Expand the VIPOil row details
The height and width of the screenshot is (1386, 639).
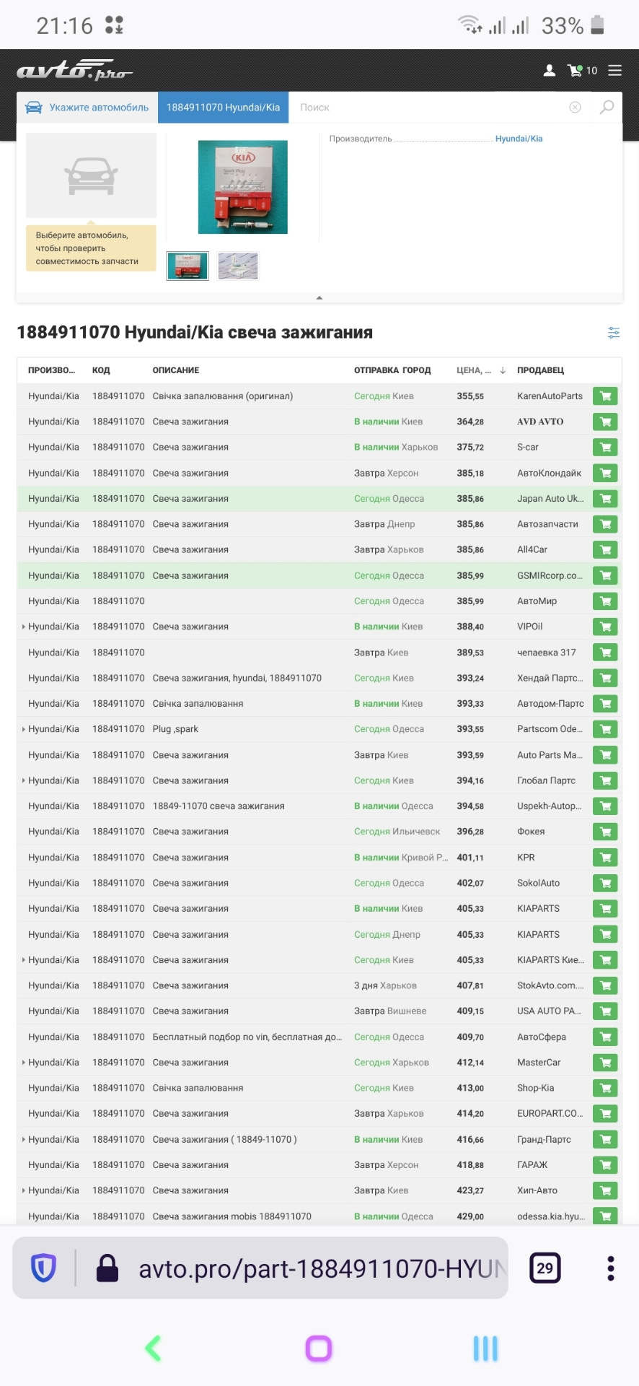(24, 627)
